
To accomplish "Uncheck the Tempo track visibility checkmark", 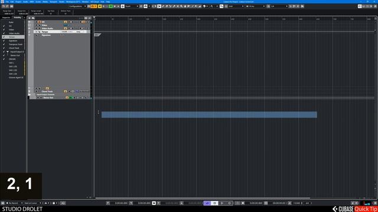I will [x=4, y=37].
